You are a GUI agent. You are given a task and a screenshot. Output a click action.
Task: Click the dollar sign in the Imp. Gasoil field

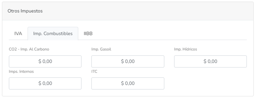pyautogui.click(x=122, y=62)
